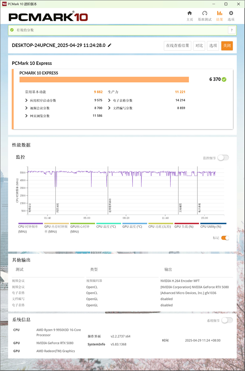
Task: Click the 操作界面 version v2.2.2737 s64
Action: click(120, 336)
